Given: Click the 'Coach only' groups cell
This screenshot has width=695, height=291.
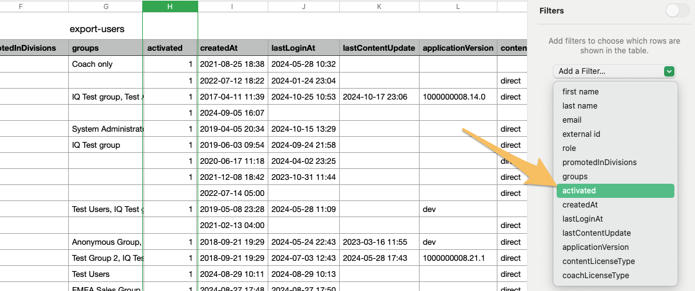Looking at the screenshot, I should (x=93, y=64).
